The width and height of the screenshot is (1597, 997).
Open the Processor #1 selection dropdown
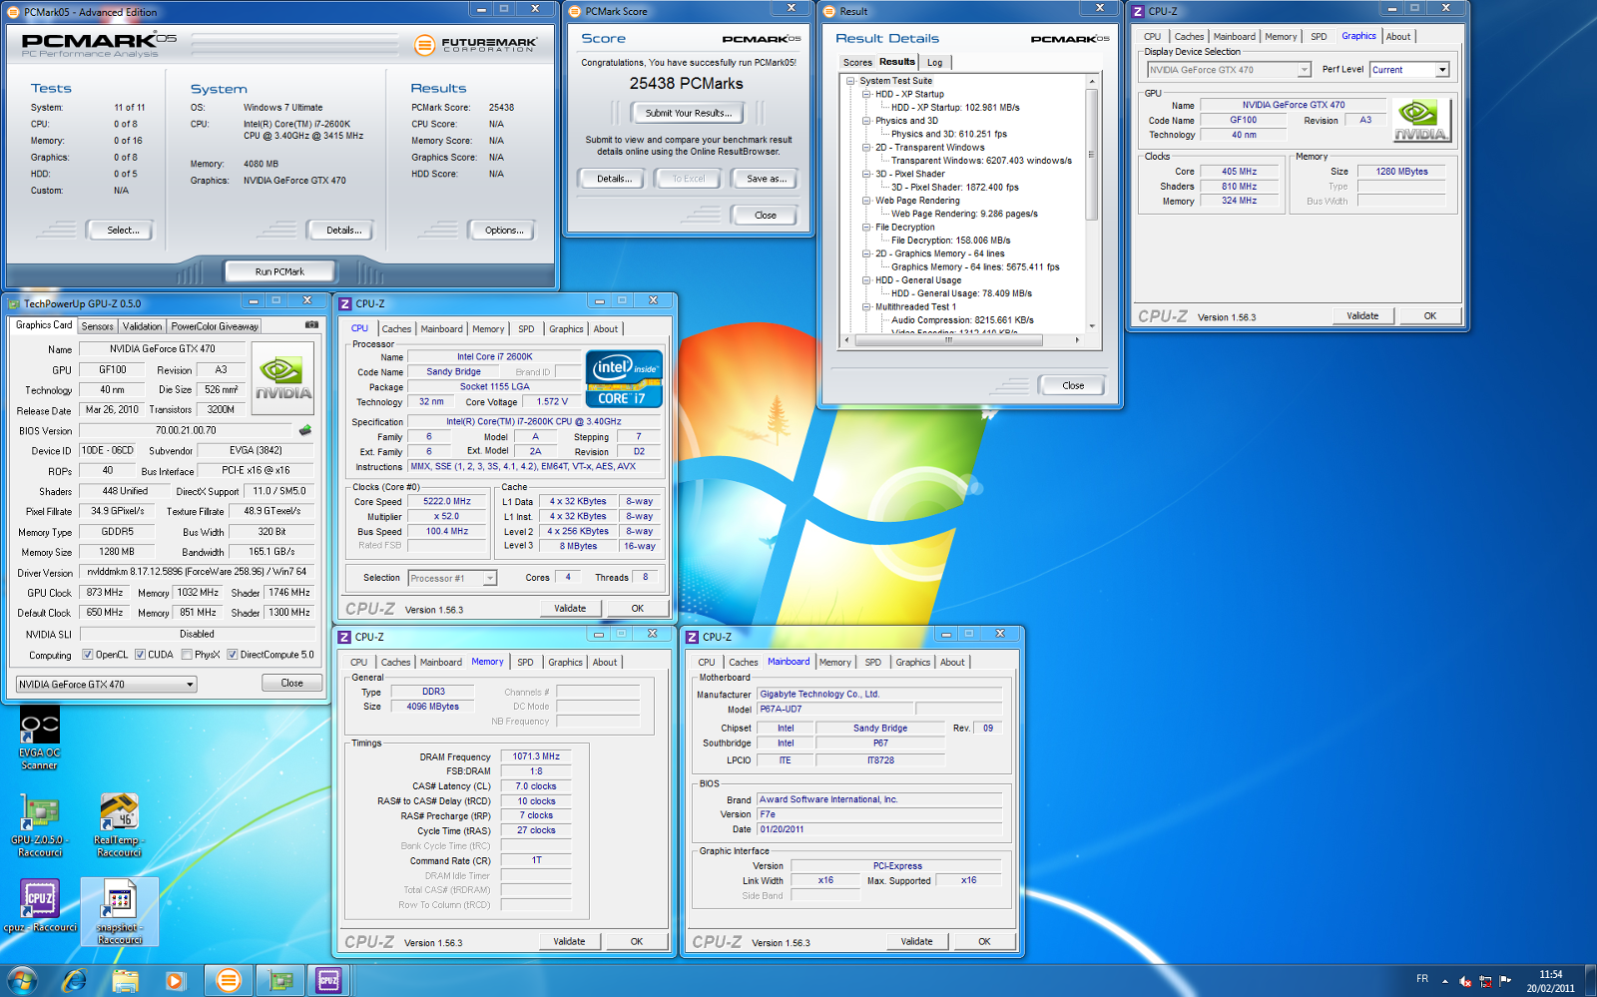pyautogui.click(x=452, y=578)
